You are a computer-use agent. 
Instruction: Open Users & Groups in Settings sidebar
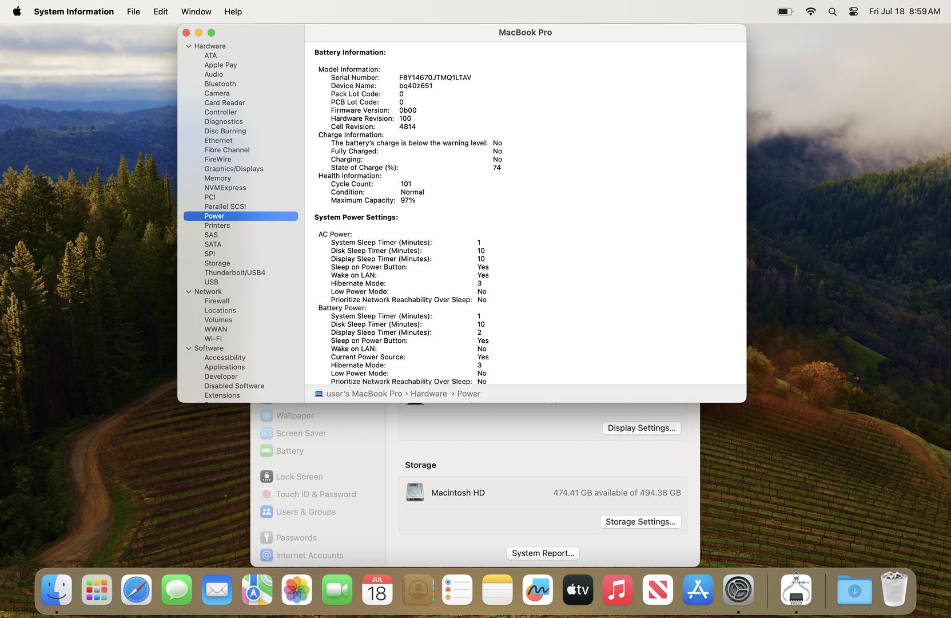298,512
